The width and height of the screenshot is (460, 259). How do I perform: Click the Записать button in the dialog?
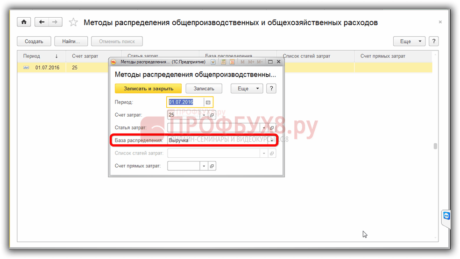point(204,88)
